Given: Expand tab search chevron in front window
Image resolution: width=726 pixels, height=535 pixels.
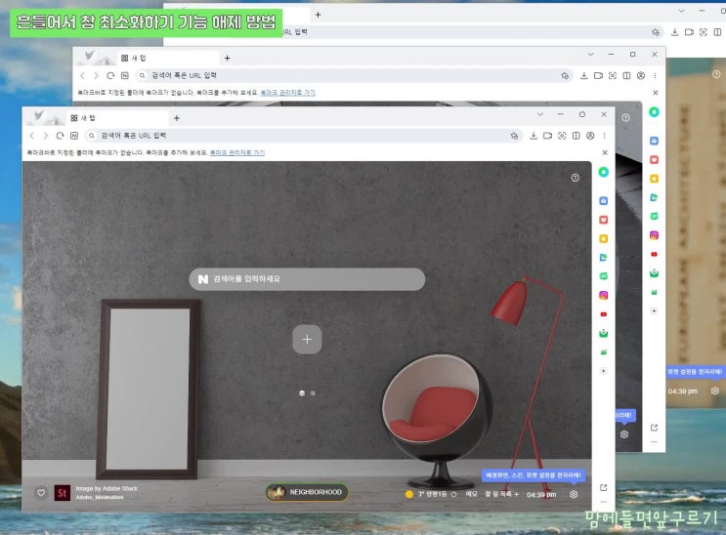Looking at the screenshot, I should tap(540, 114).
